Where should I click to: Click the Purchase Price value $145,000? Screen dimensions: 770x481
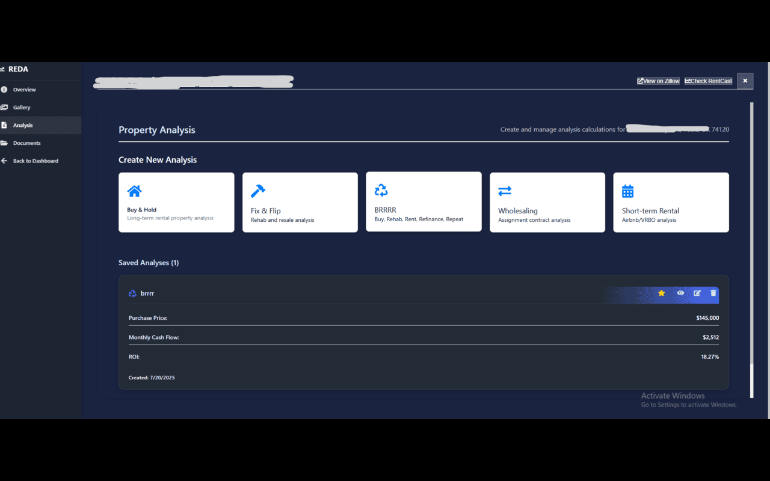(x=707, y=318)
